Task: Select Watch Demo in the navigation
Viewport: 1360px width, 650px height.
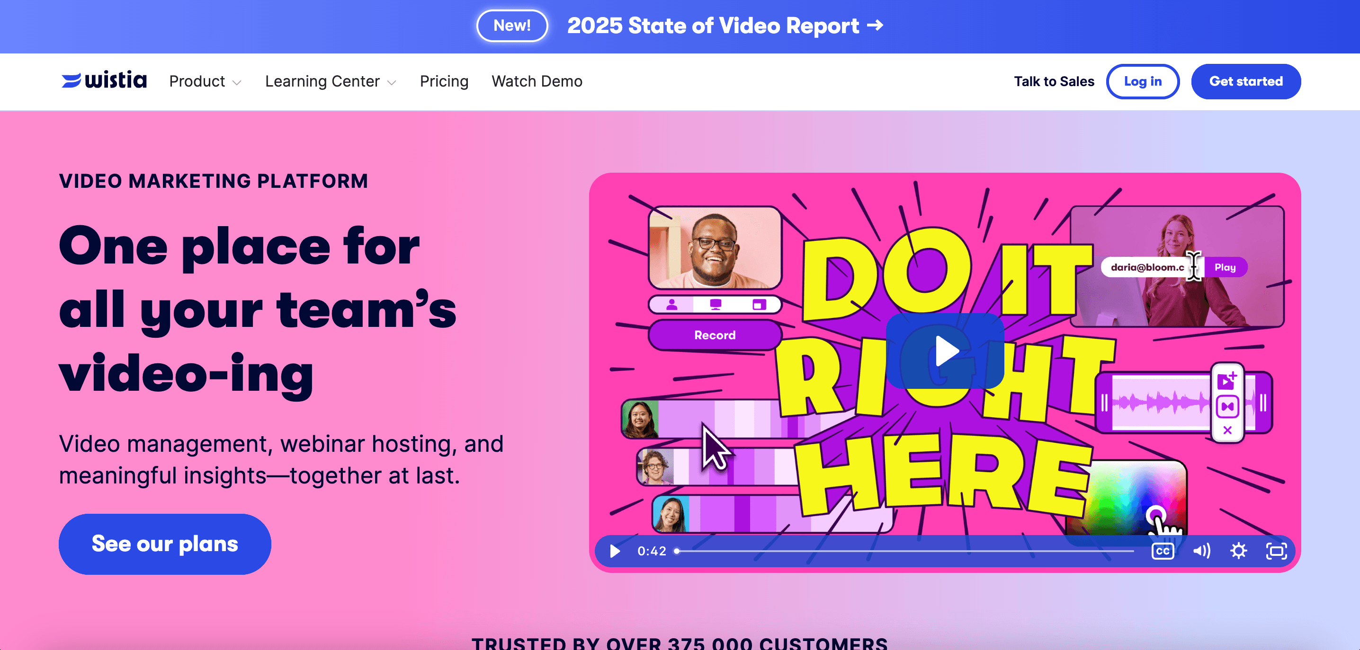Action: click(x=537, y=81)
